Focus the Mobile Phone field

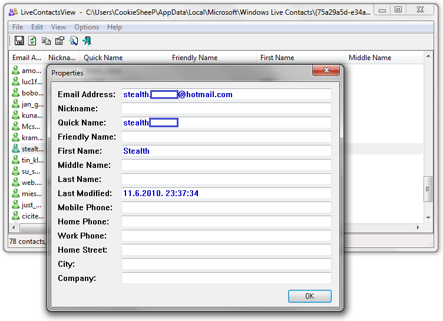(x=226, y=207)
